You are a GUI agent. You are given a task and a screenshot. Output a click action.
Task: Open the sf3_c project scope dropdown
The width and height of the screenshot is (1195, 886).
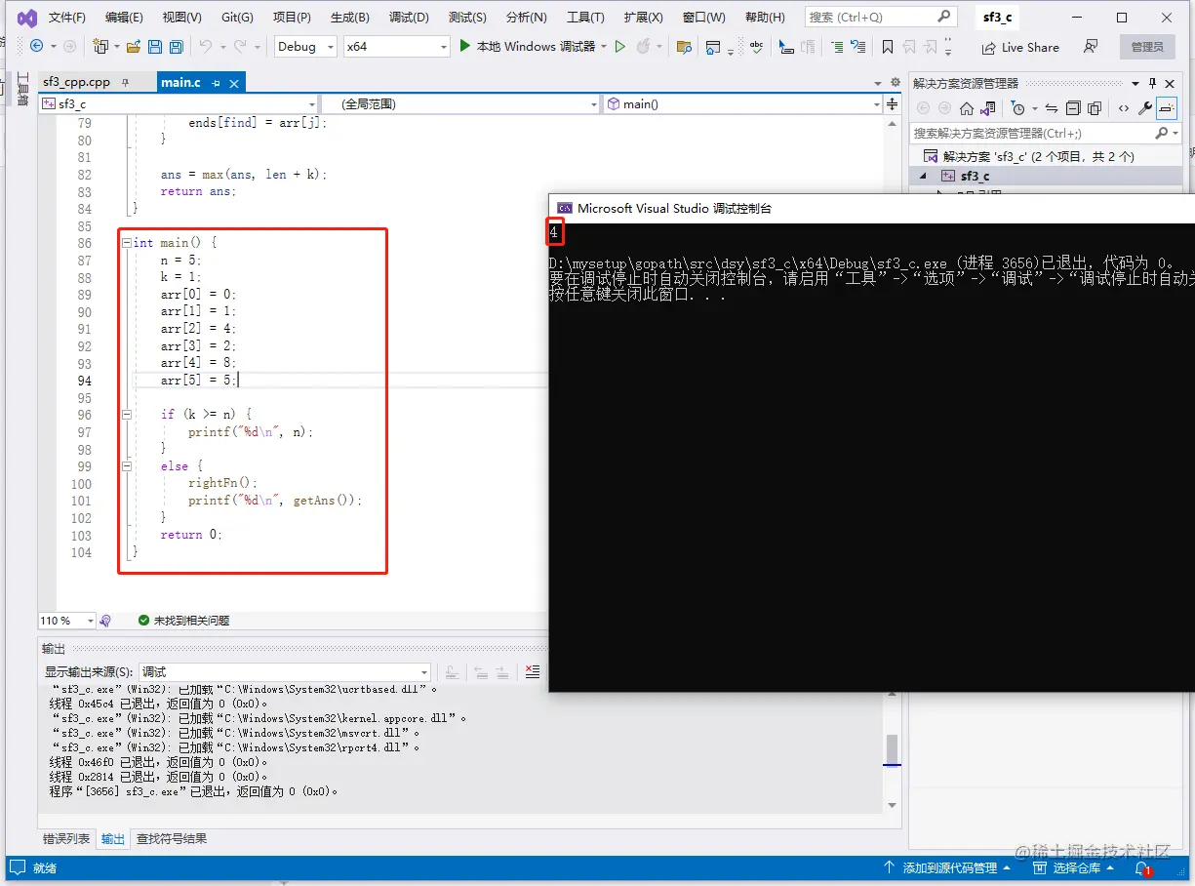178,103
